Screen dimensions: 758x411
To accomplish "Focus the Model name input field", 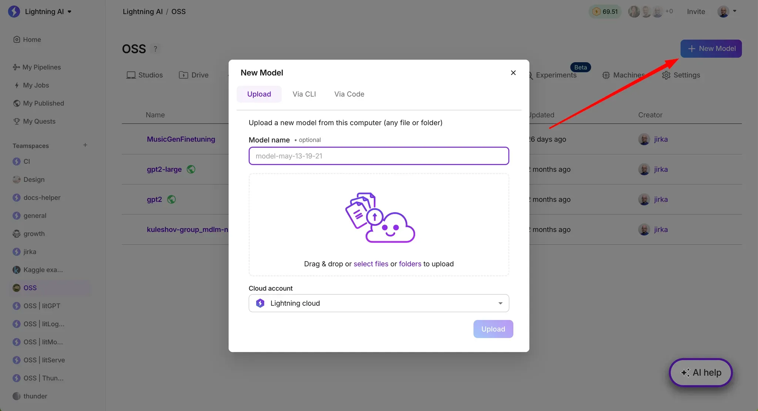I will (x=379, y=156).
